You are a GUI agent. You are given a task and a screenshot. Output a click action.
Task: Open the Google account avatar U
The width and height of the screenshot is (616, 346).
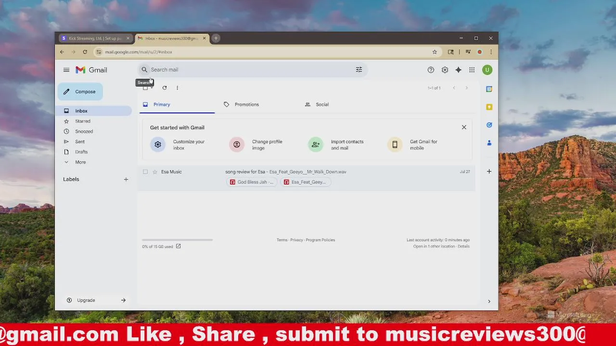[x=487, y=70]
